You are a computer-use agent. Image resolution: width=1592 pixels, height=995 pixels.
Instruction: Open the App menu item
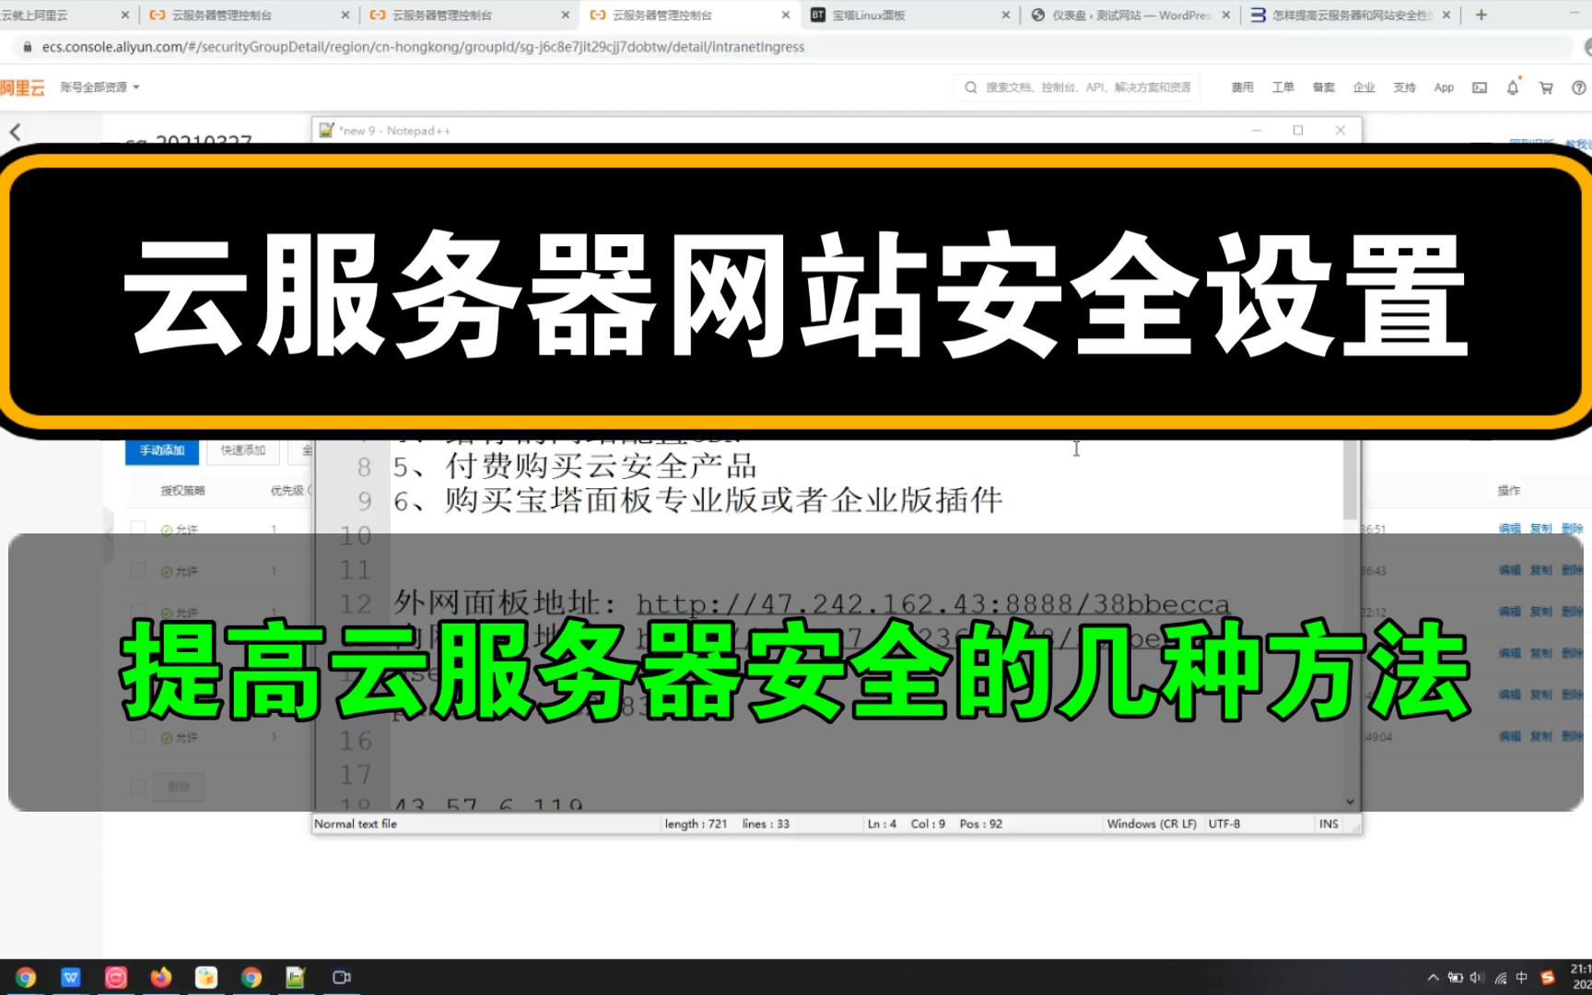[1444, 88]
